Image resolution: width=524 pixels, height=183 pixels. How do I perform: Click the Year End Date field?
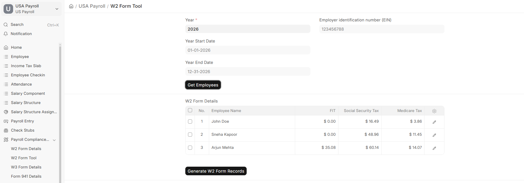coord(248,72)
